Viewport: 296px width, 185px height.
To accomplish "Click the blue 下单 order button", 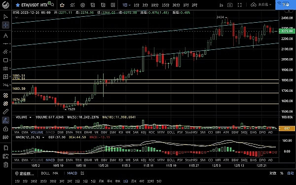I will [286, 5].
